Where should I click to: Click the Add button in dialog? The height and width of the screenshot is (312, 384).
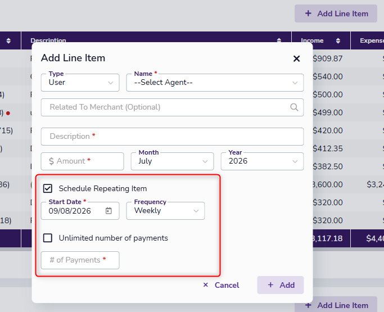click(x=281, y=285)
